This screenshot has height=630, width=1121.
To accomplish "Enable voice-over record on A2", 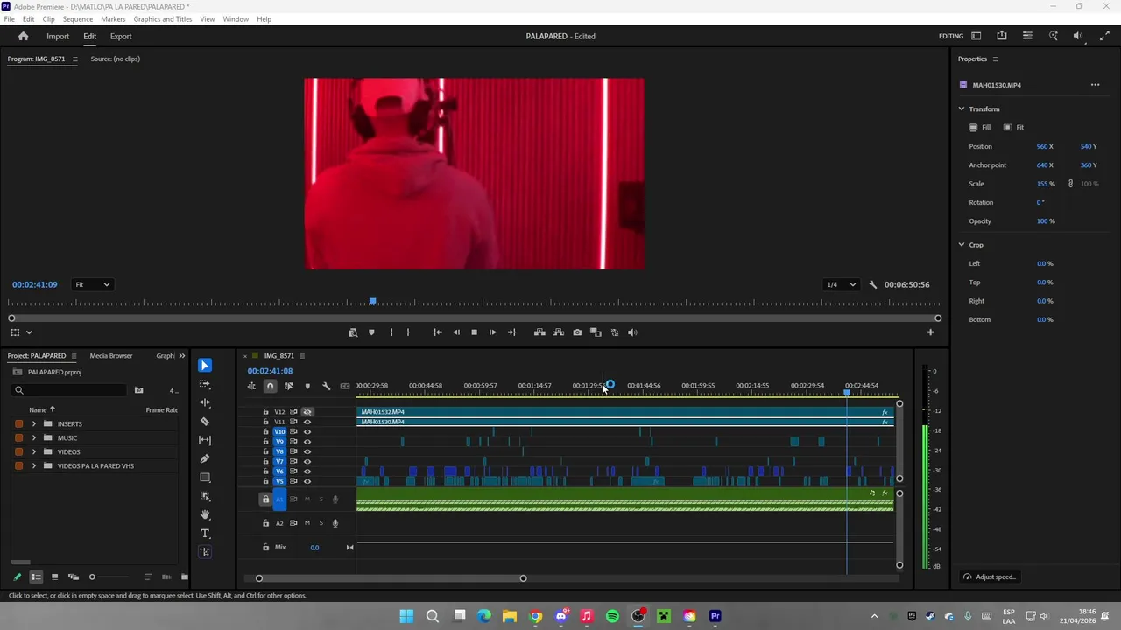I will point(335,523).
